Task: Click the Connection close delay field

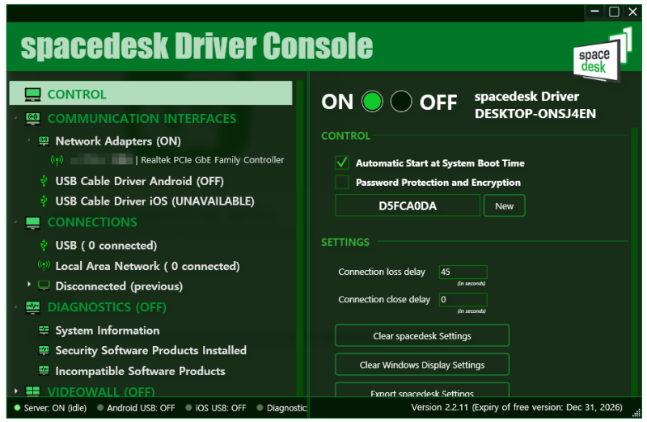Action: (x=463, y=299)
